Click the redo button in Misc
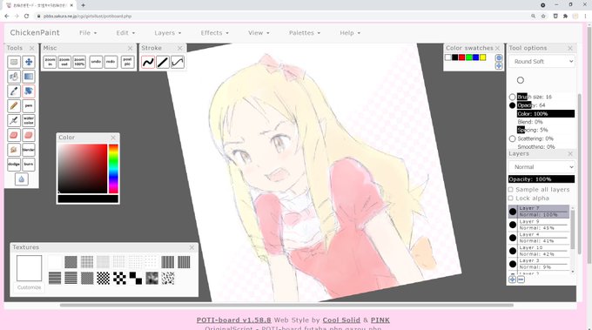This screenshot has height=330, width=592. [111, 62]
